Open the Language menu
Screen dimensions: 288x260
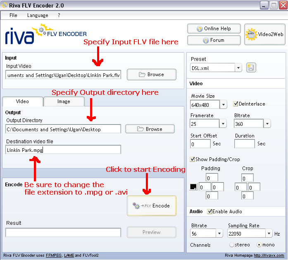(x=38, y=15)
